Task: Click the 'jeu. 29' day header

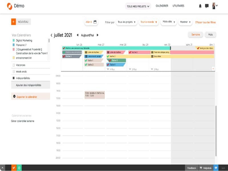Action: click(x=145, y=45)
